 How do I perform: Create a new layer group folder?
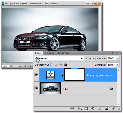[100, 108]
